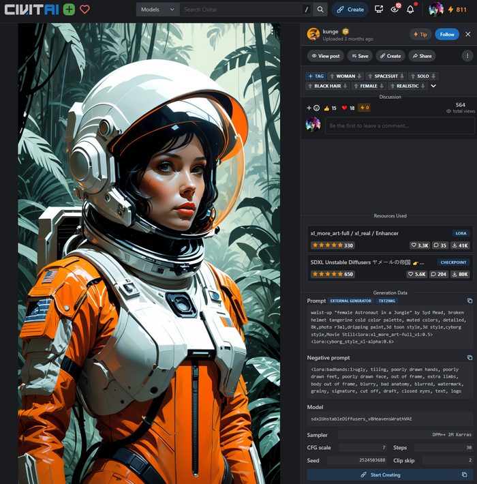Upvote the FEMALE tag

356,86
